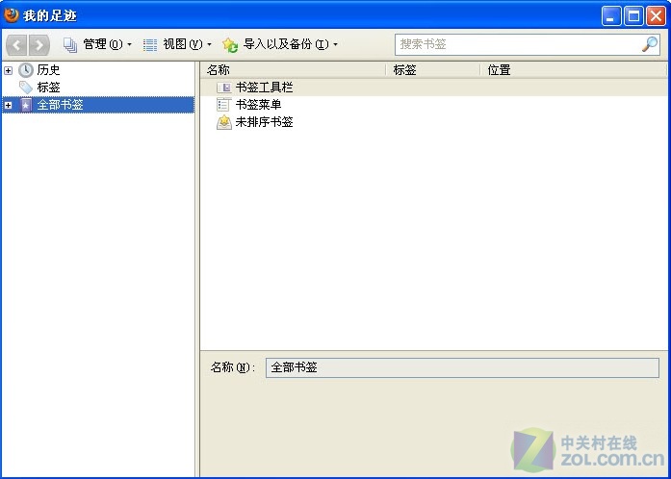Open the 导入以及备份 (I) menu

(x=280, y=44)
